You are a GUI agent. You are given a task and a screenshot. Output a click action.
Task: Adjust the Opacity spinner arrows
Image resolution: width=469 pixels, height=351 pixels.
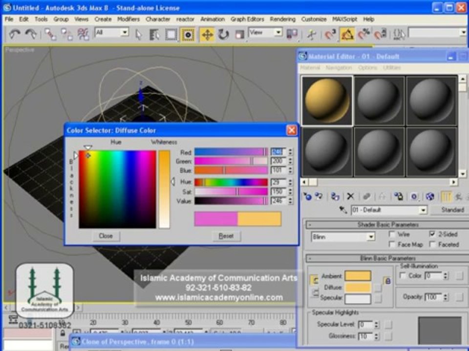tap(446, 297)
